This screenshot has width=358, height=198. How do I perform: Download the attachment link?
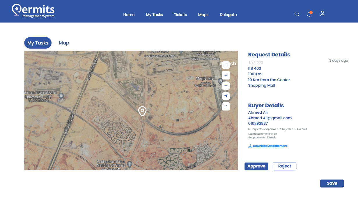270,146
